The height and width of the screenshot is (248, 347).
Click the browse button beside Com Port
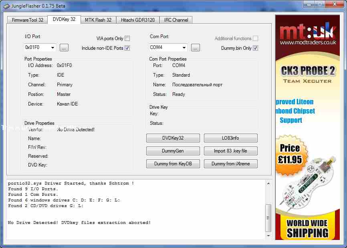195,48
